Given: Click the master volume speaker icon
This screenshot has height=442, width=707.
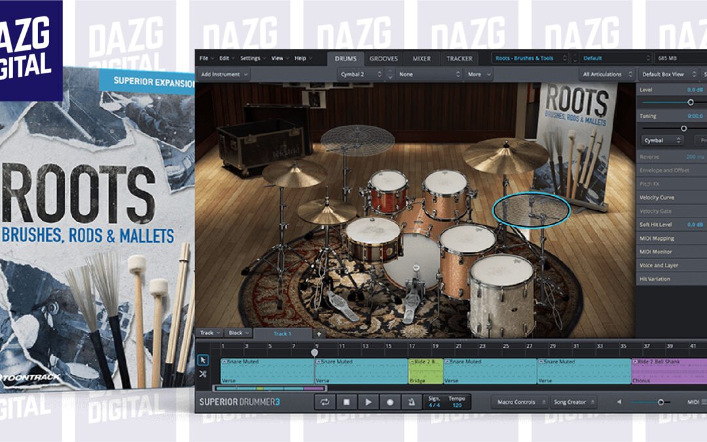Looking at the screenshot, I should [x=619, y=402].
